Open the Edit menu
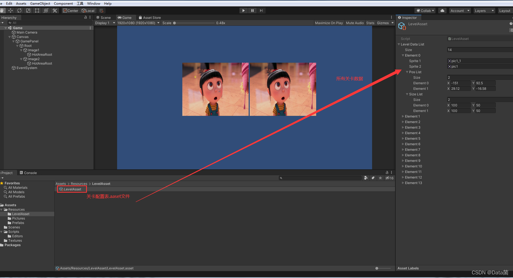Image resolution: width=513 pixels, height=278 pixels. 9,3
